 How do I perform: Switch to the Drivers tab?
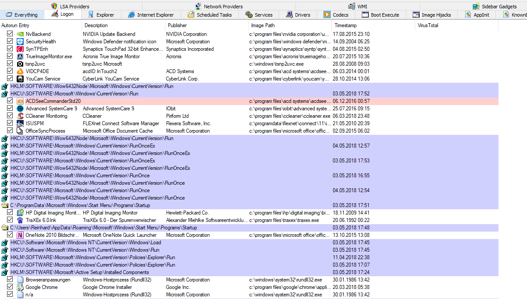pos(298,15)
